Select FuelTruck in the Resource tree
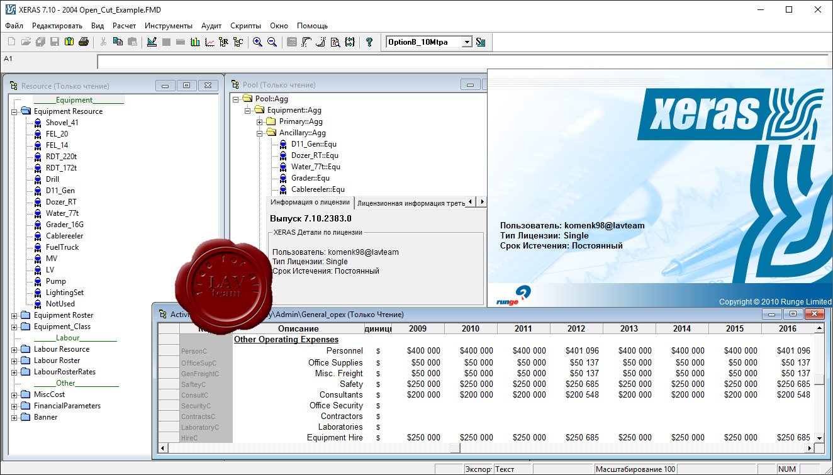The image size is (833, 475). pos(62,247)
